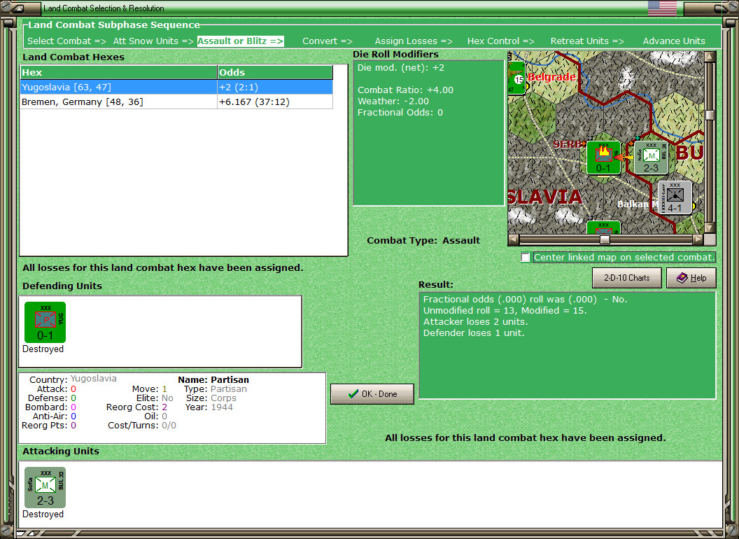Click the Yugoslav partisan 0-1 defending unit counter

pos(45,322)
